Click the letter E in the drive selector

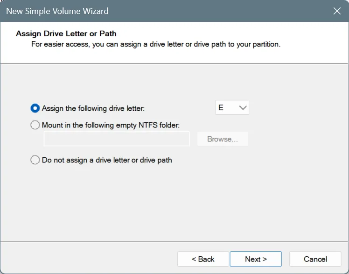click(x=221, y=107)
